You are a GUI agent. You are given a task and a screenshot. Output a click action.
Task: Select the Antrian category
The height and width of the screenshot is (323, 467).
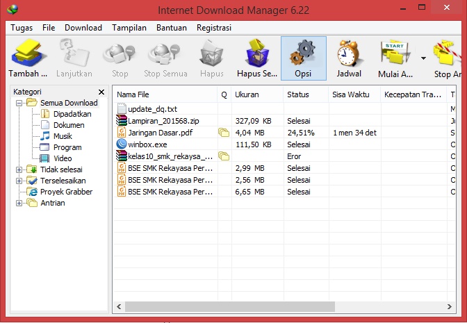pyautogui.click(x=52, y=203)
